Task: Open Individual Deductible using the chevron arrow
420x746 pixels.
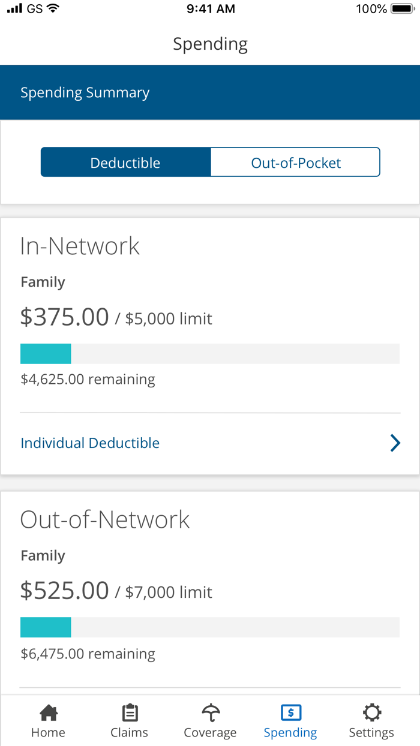Action: pyautogui.click(x=395, y=443)
